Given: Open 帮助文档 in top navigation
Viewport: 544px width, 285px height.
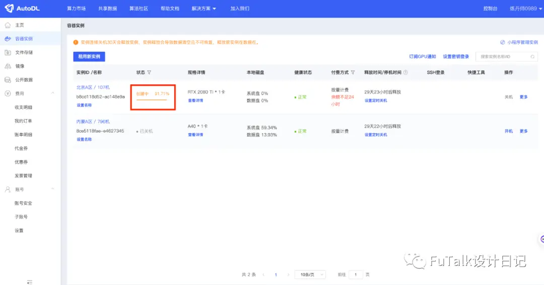Looking at the screenshot, I should click(x=170, y=9).
